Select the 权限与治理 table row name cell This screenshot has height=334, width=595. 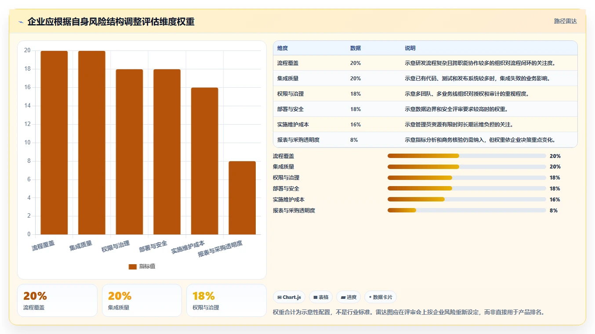pos(290,94)
